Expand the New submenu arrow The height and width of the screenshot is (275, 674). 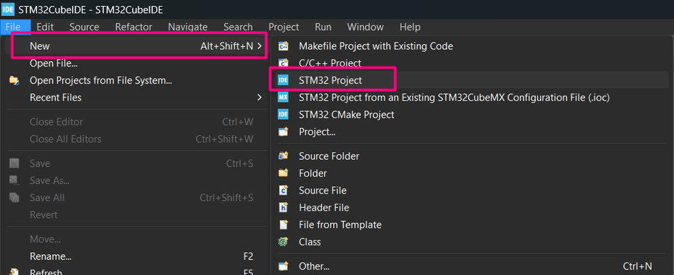[x=260, y=46]
